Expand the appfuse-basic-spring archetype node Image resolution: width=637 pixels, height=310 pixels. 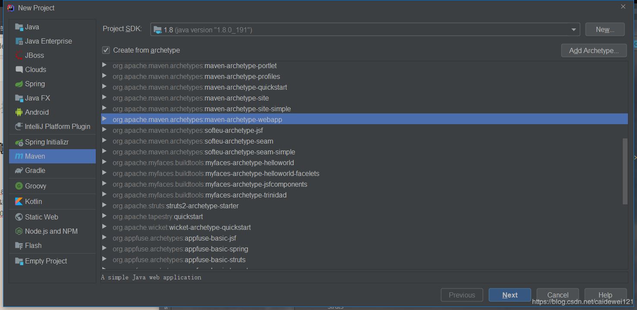point(104,249)
